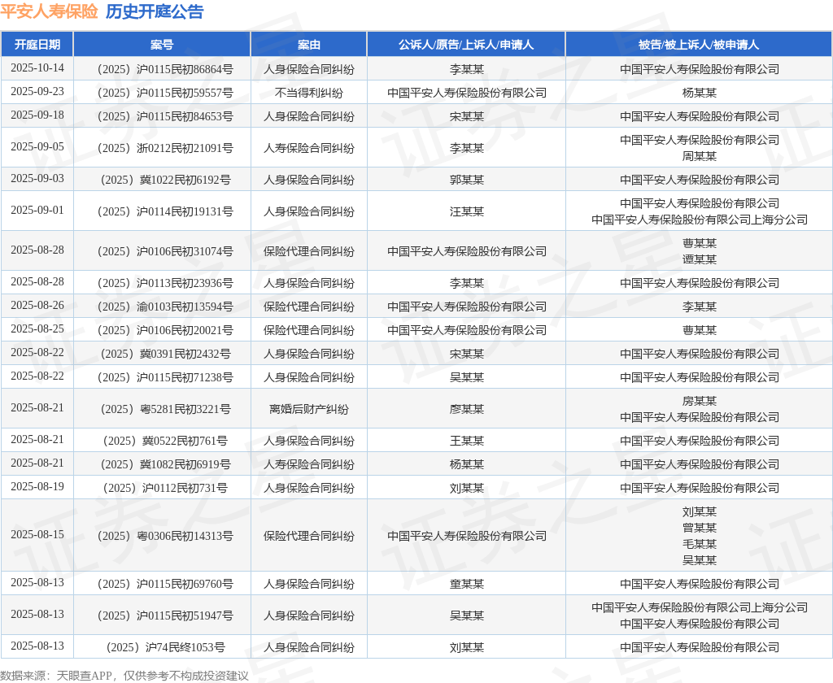Click plaintiff 王某某
The height and width of the screenshot is (683, 833).
466,441
